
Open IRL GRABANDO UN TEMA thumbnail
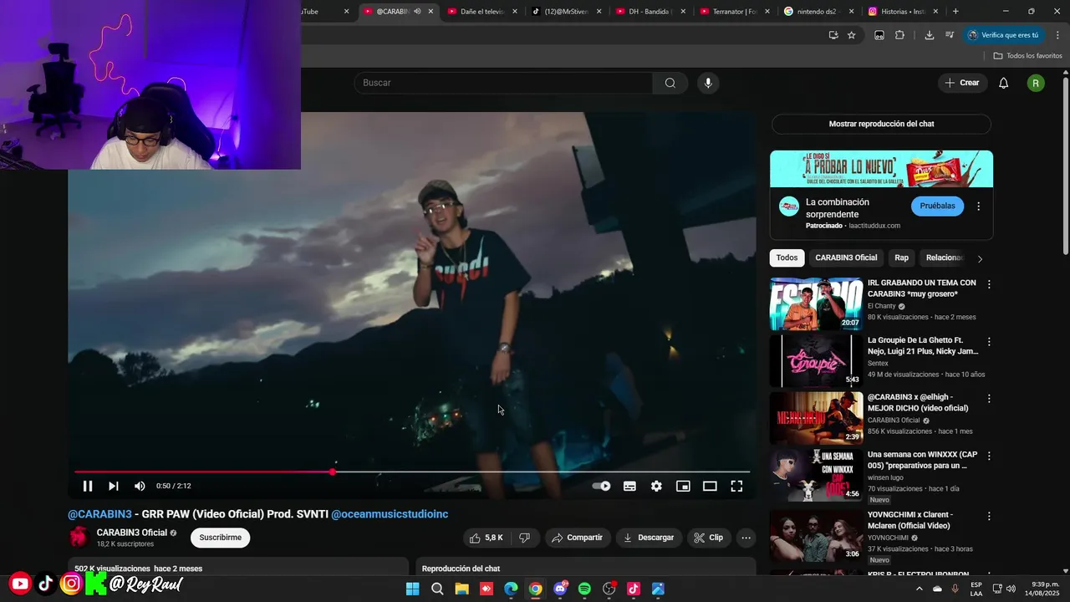click(816, 304)
